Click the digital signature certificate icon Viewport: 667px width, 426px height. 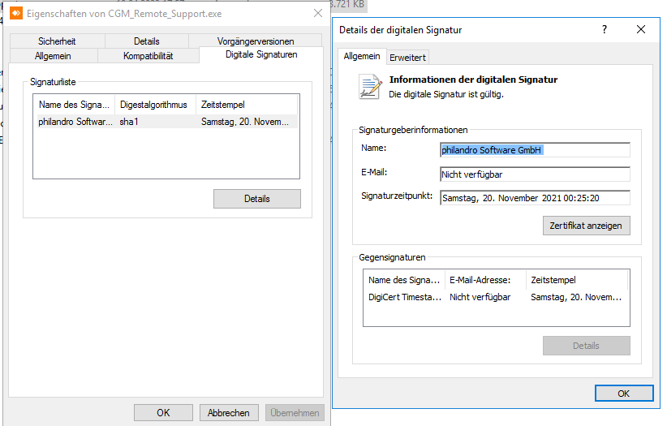370,86
